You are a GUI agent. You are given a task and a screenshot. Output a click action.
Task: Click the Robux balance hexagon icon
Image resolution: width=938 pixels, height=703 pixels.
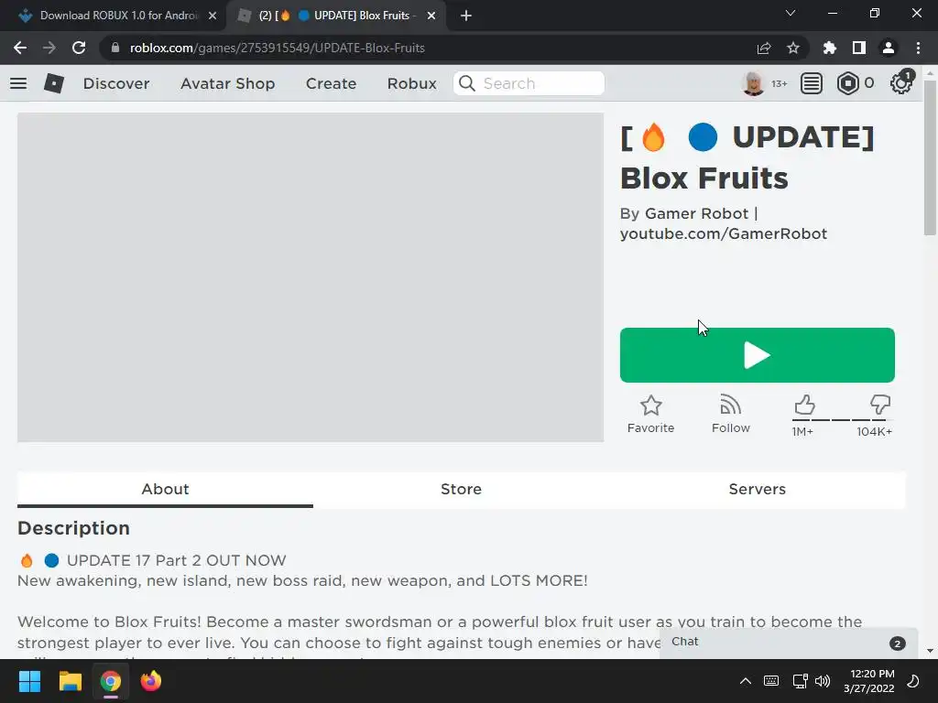[847, 83]
